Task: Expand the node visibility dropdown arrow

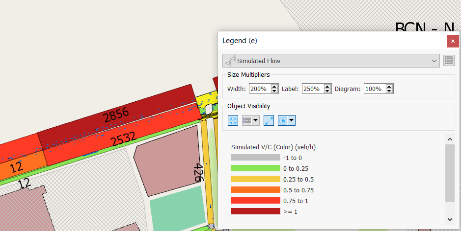Action: coord(292,120)
